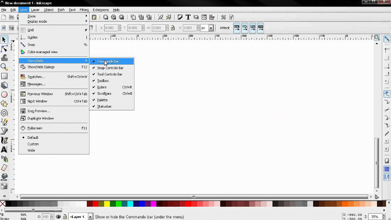Expand the toolbox overflow chevron
The image size is (391, 220).
click(x=4, y=196)
